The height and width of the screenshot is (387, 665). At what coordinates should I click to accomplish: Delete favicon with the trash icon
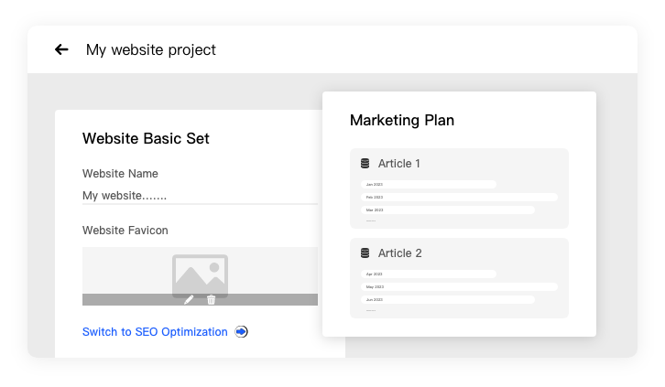212,299
